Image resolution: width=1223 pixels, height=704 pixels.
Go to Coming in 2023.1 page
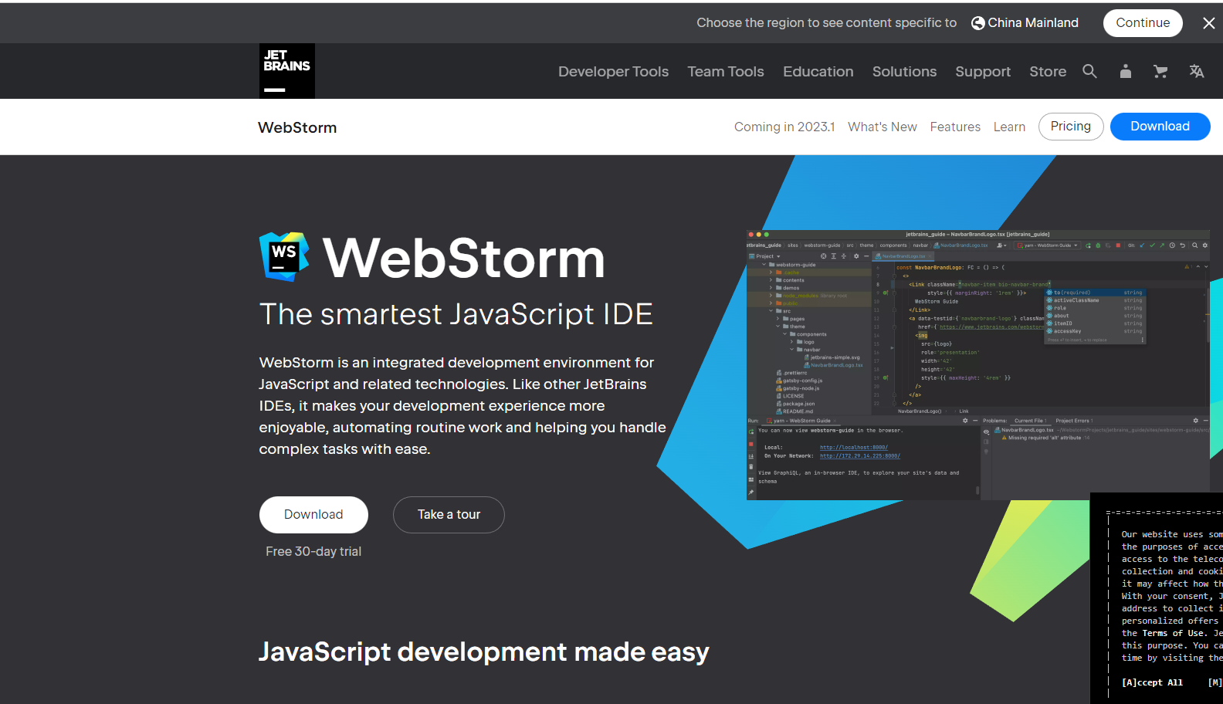784,127
